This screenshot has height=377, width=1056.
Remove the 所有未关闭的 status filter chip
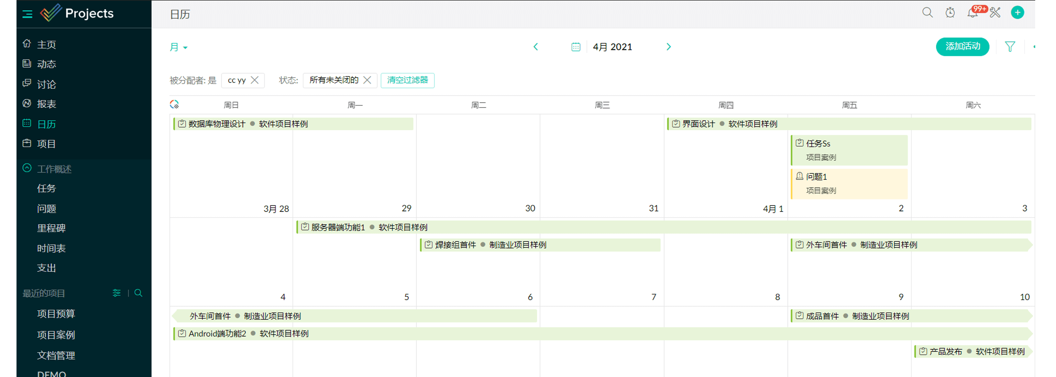[368, 81]
